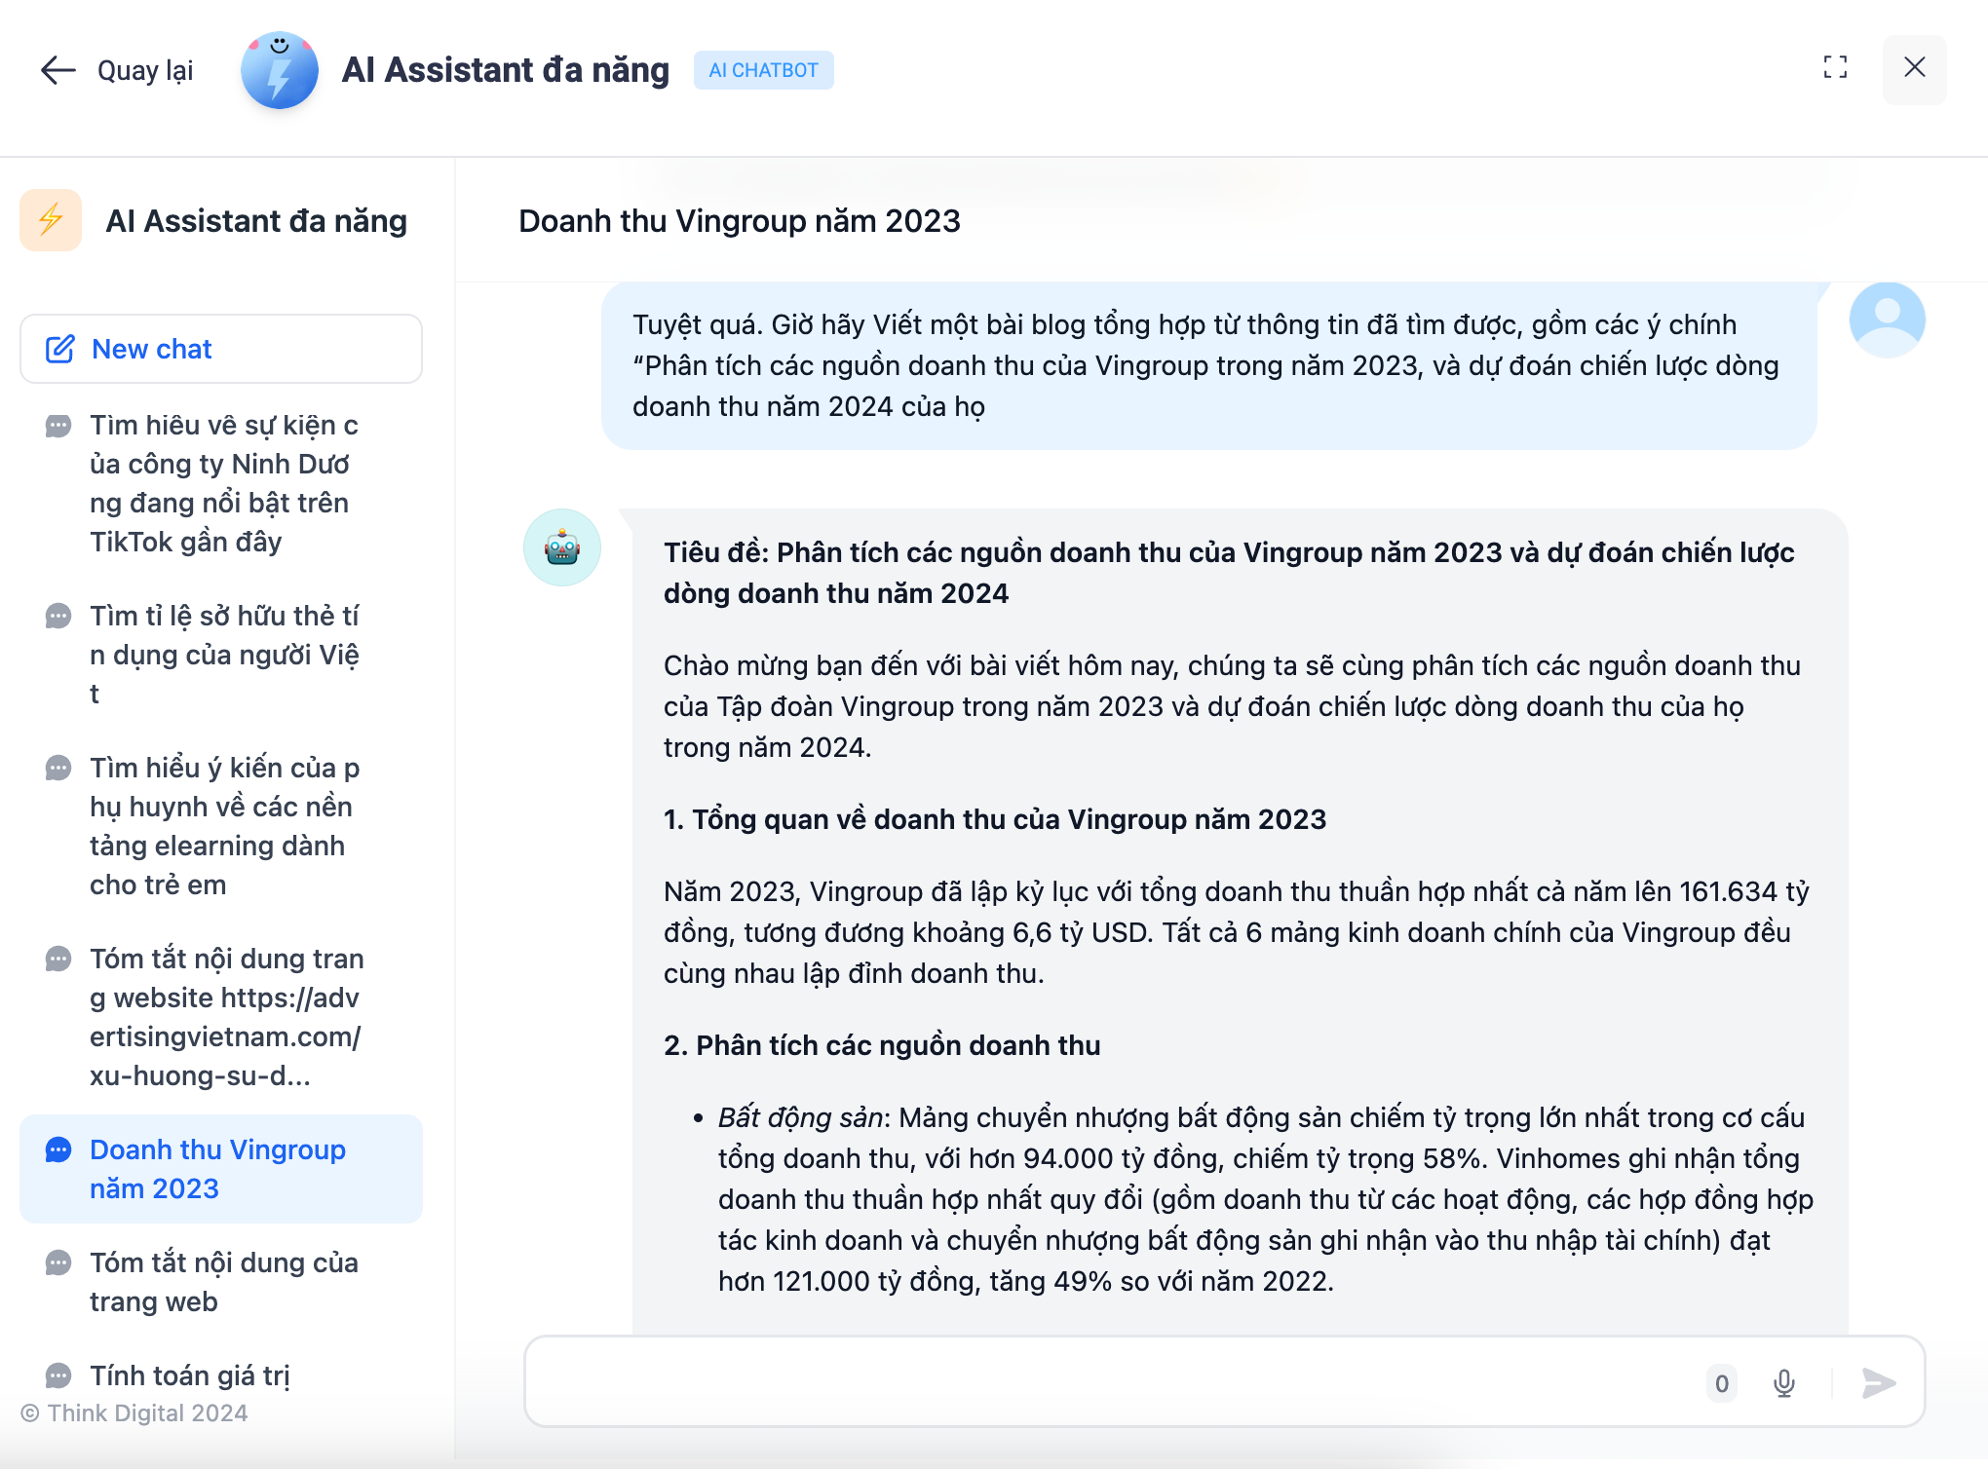Open the advertisingvietnam website summary chat
1988x1469 pixels.
(x=226, y=1017)
